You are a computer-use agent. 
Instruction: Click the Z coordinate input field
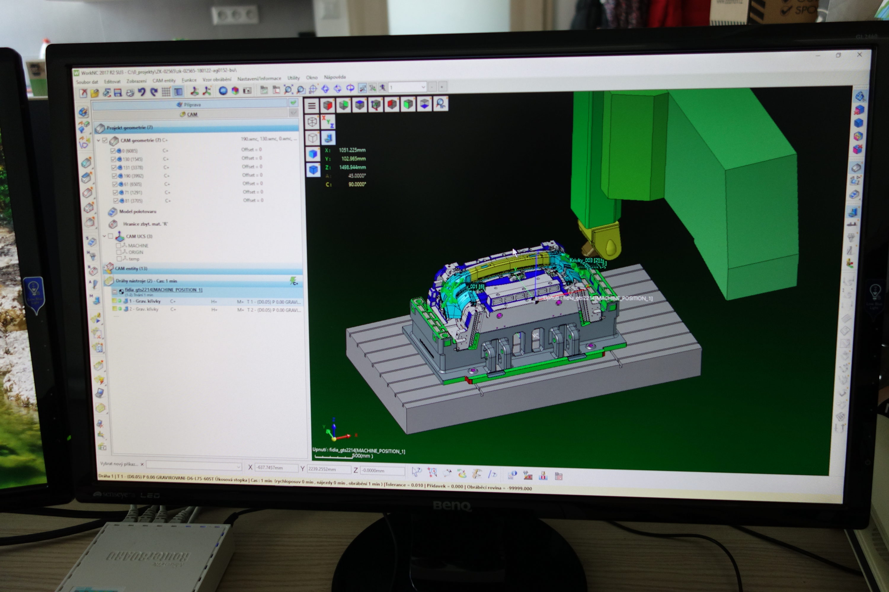(x=382, y=470)
